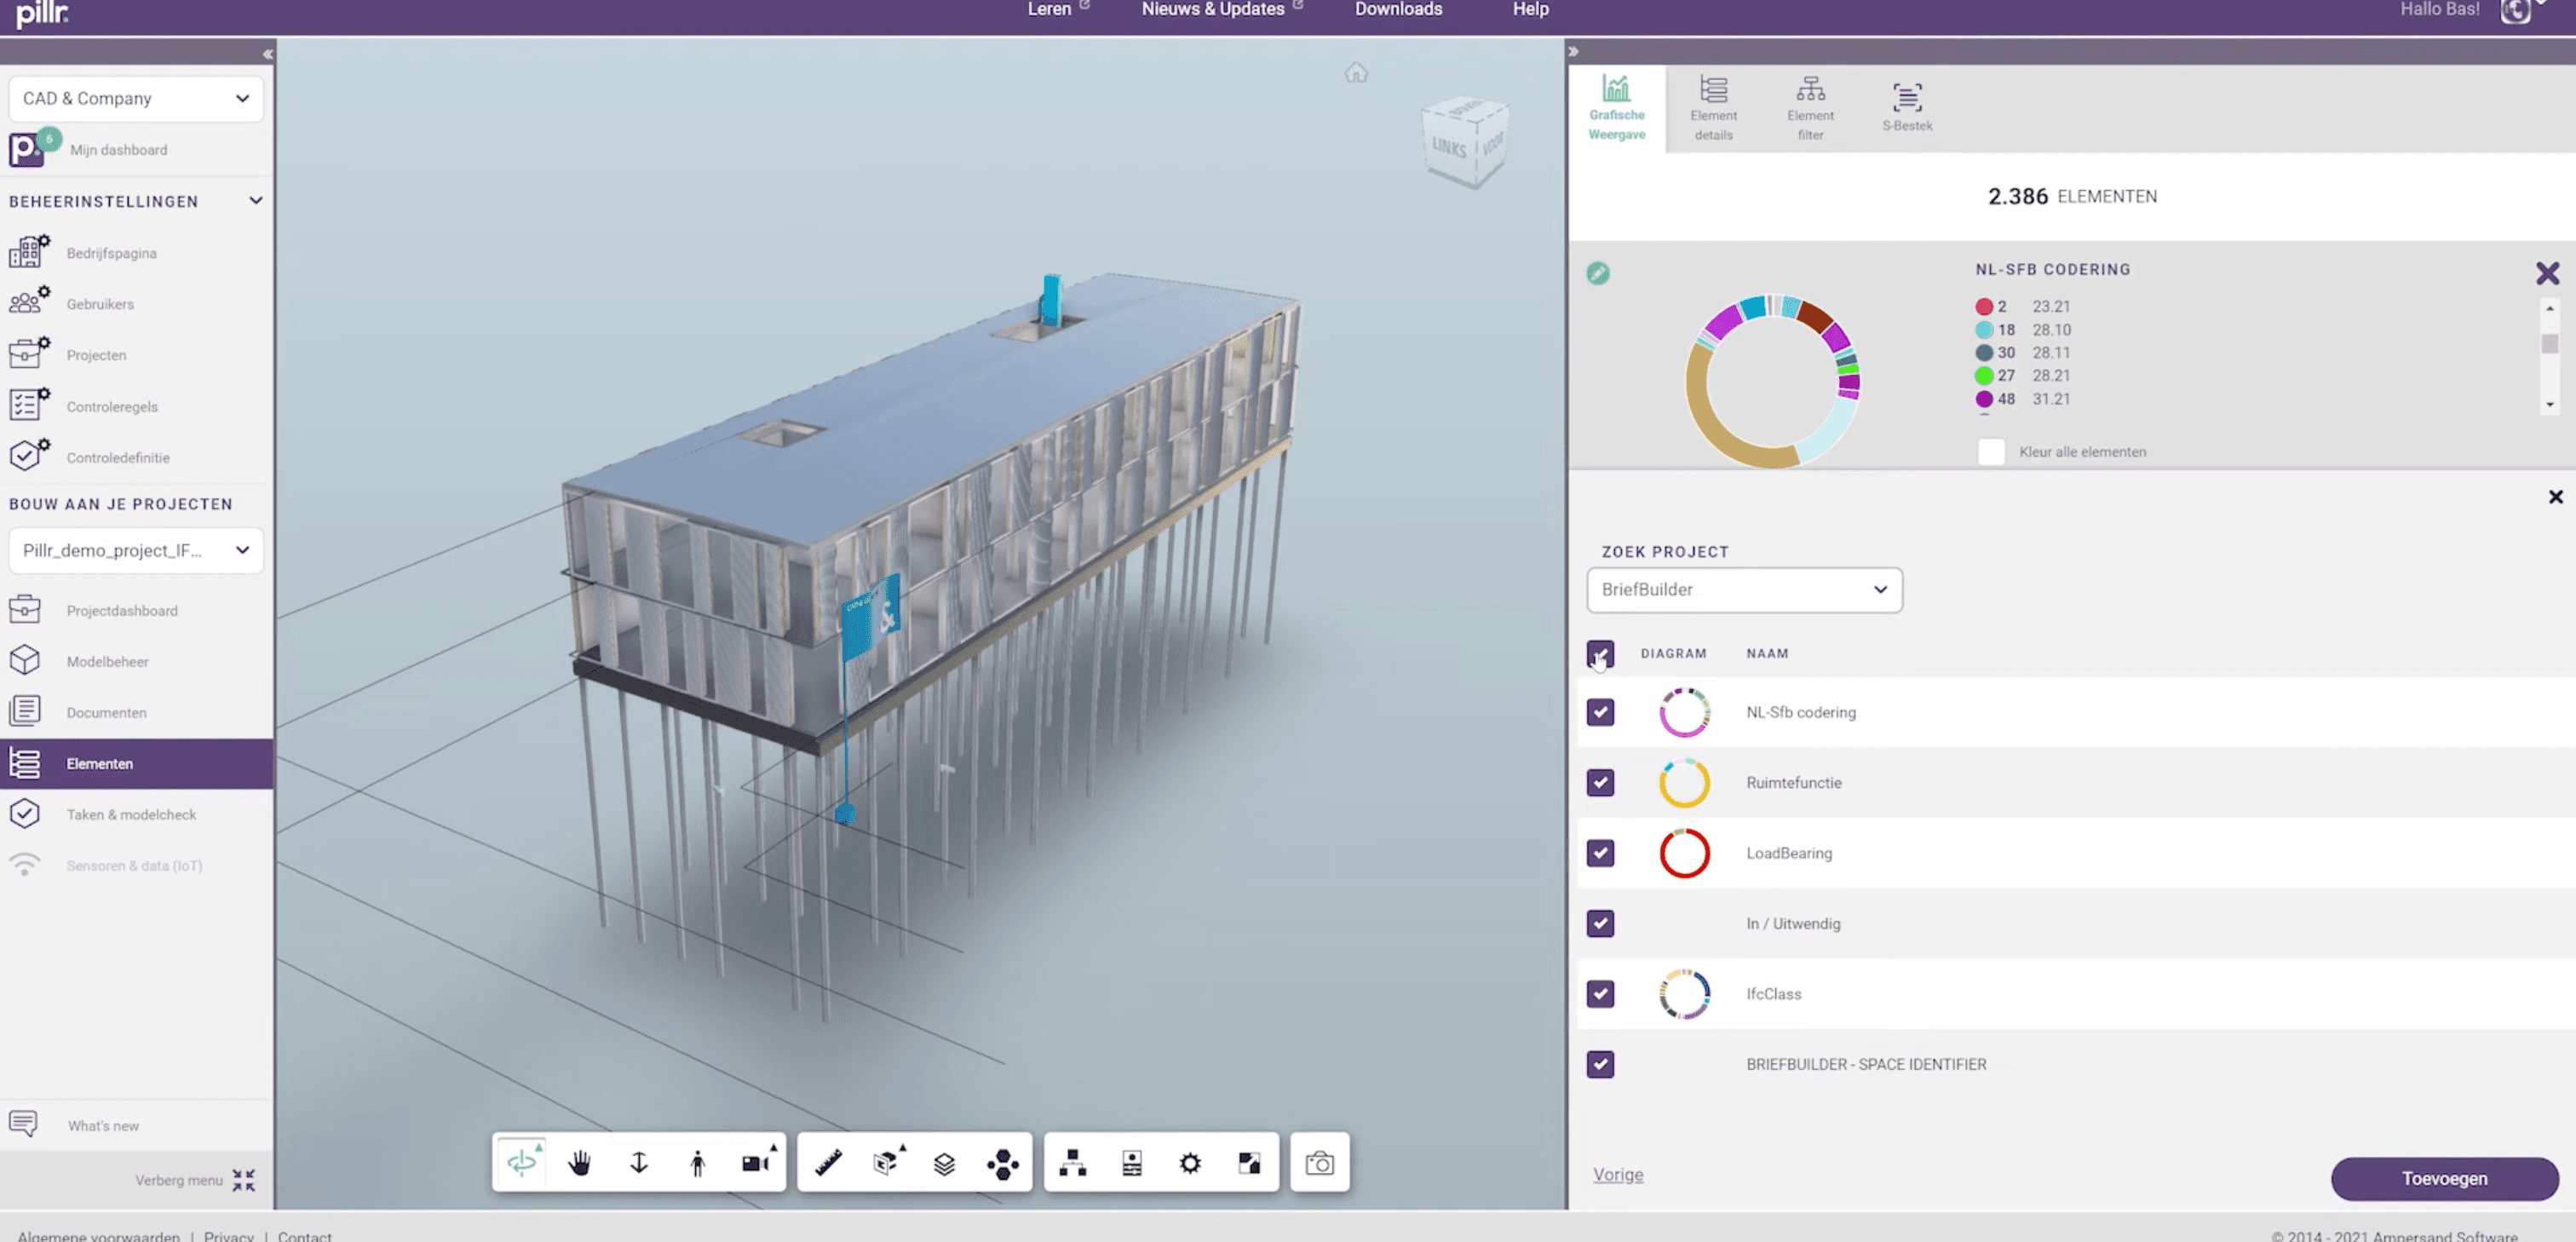This screenshot has height=1242, width=2576.
Task: Open the Help menu
Action: point(1530,9)
